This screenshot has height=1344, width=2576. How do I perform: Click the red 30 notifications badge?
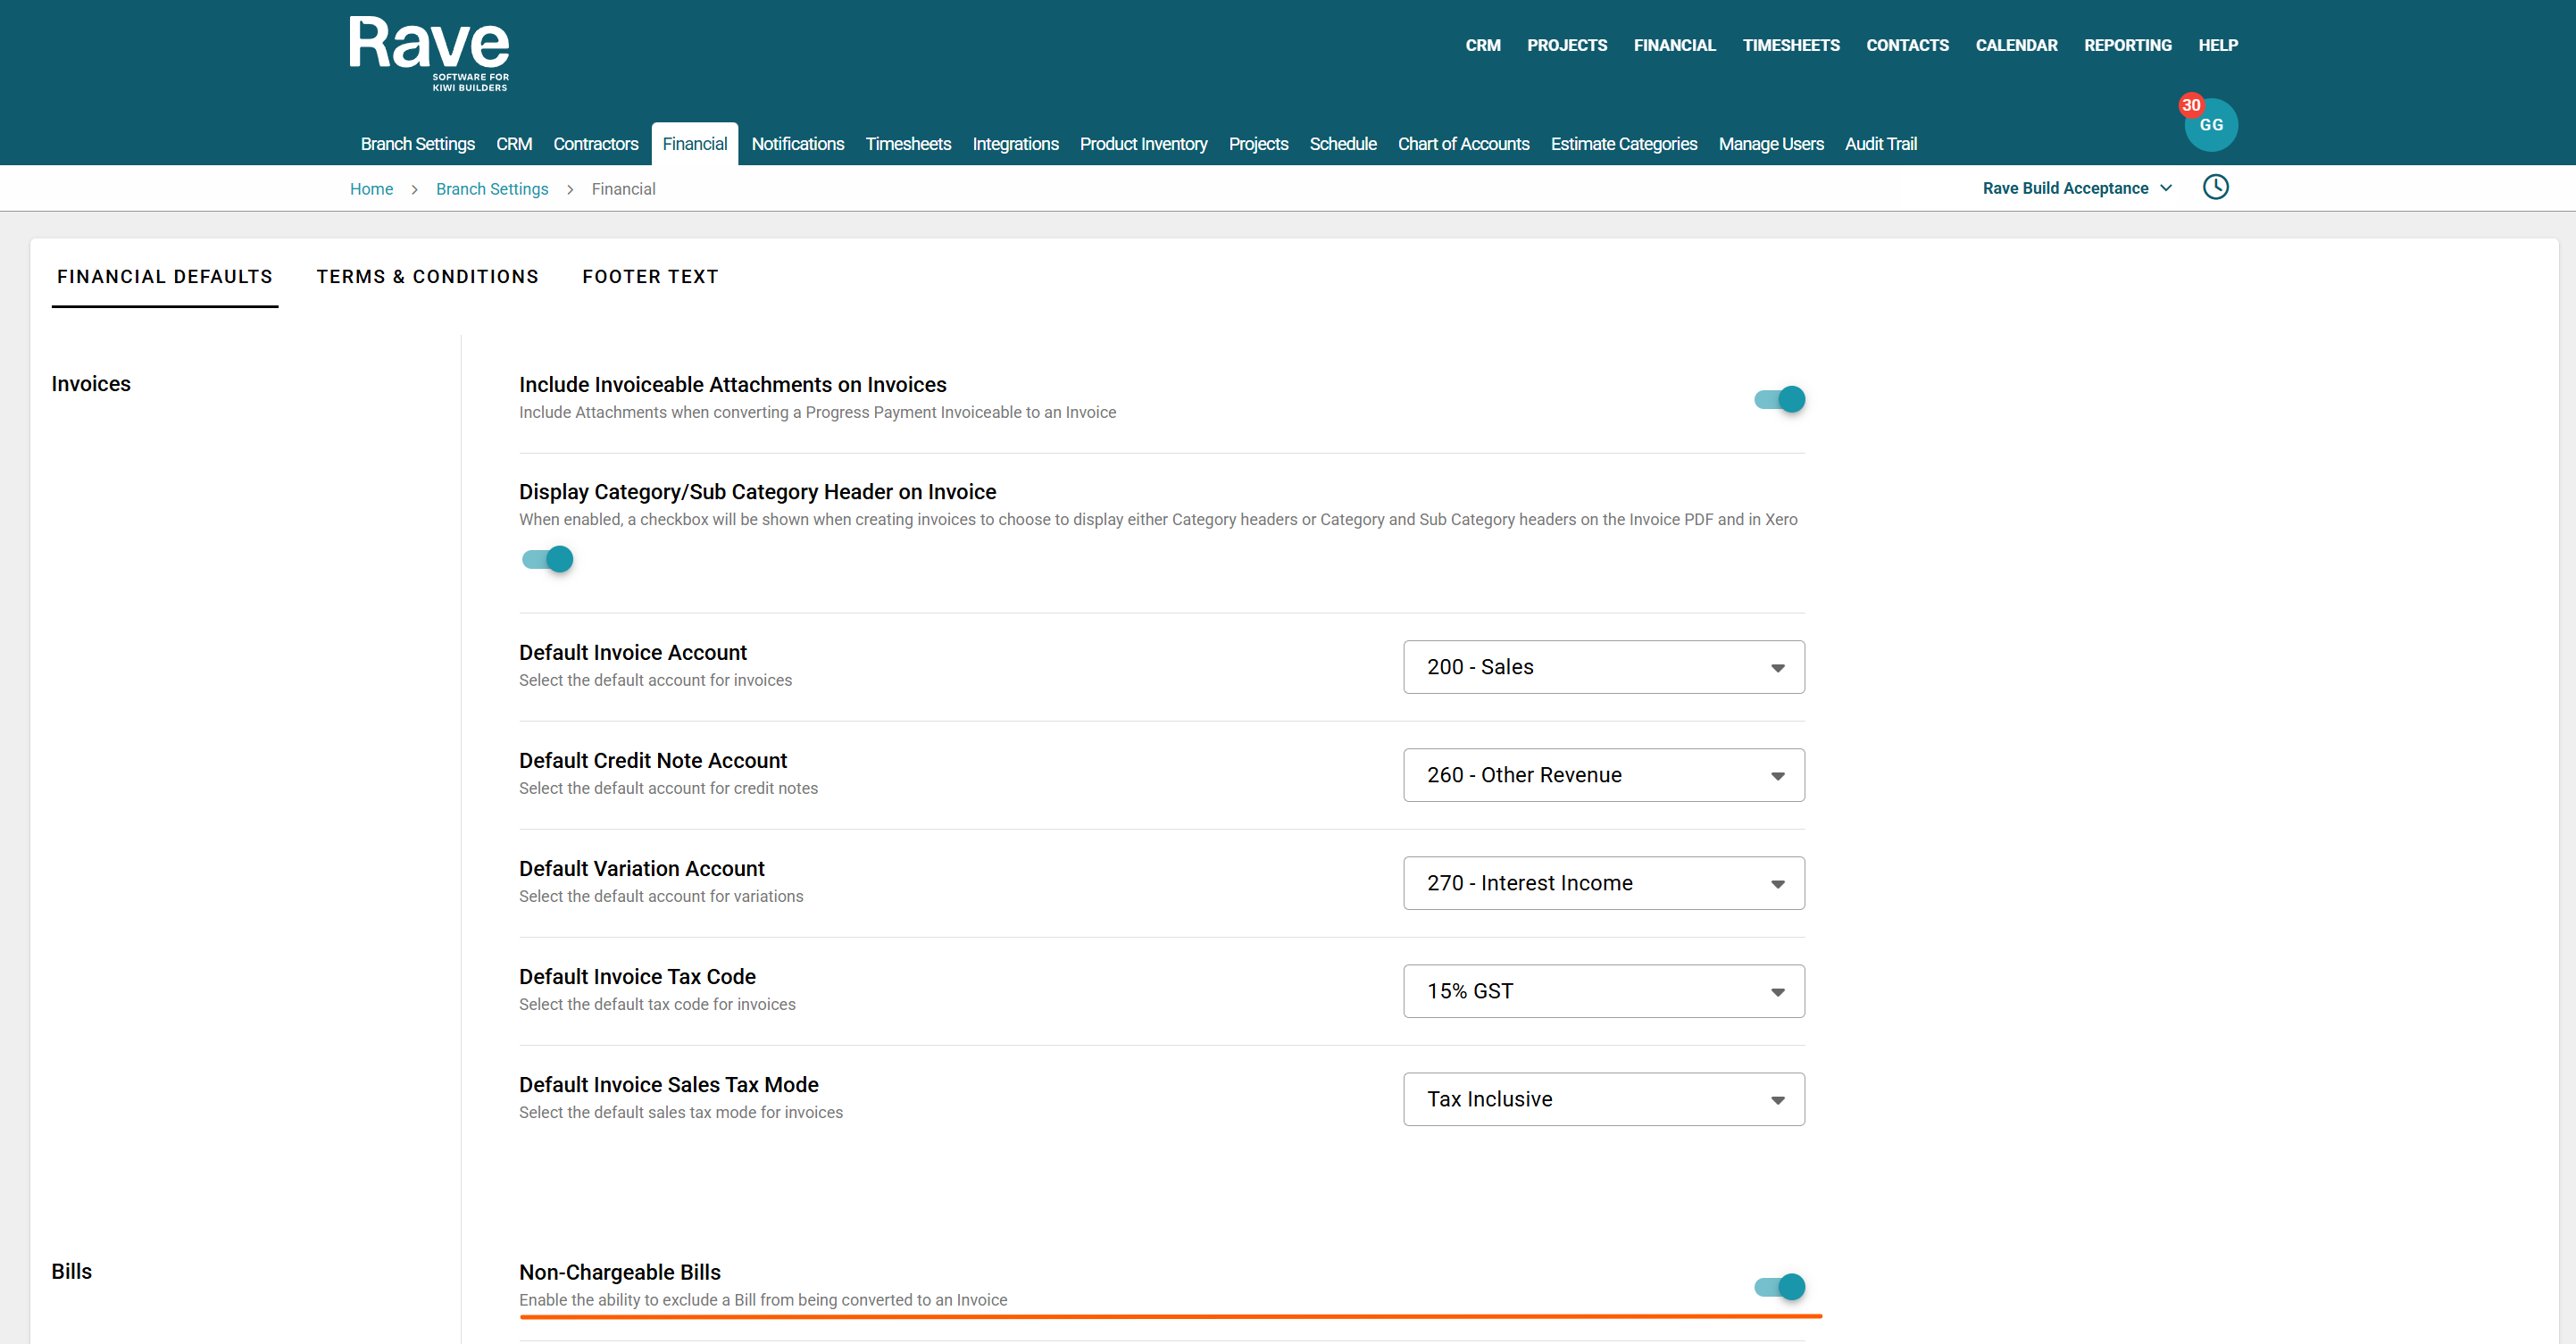(2190, 105)
